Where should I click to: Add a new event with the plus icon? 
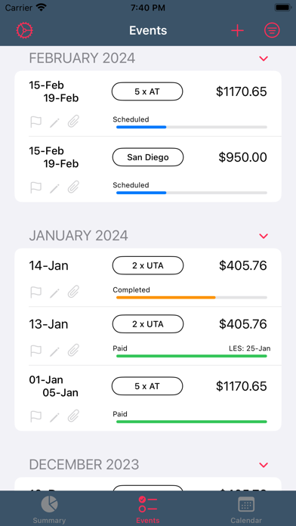(237, 30)
